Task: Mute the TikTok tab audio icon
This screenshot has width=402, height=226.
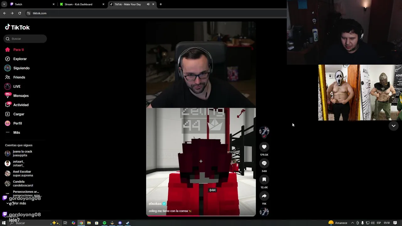Action: (x=148, y=4)
